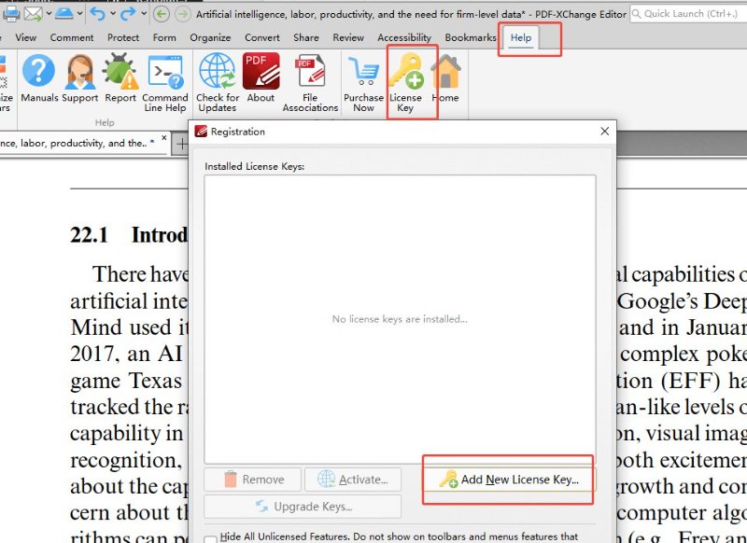Switch to the Organize ribbon tab
Screen dimensions: 747x543
coord(210,37)
